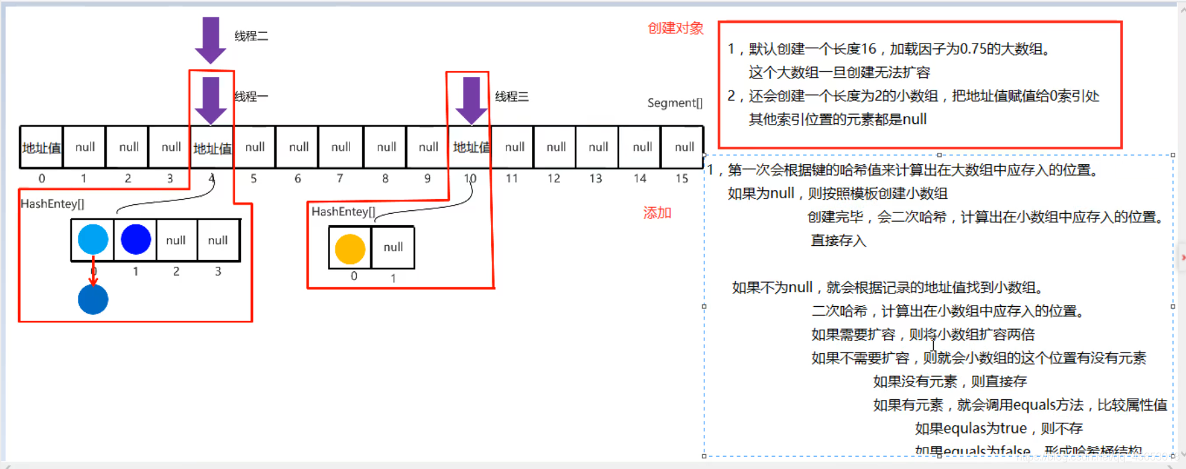Select the null cell above index 9
The height and width of the screenshot is (469, 1186).
click(428, 147)
